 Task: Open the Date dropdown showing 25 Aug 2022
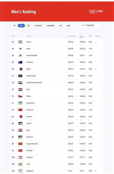click(92, 25)
